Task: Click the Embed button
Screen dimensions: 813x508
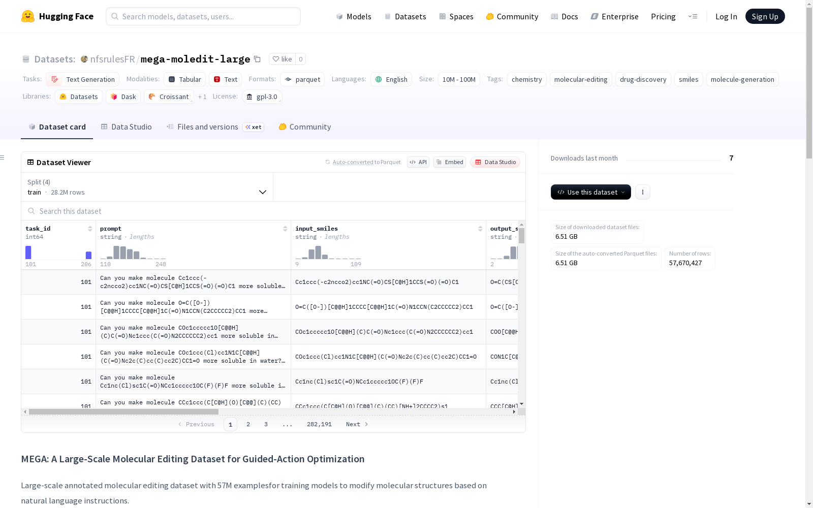Action: 450,162
